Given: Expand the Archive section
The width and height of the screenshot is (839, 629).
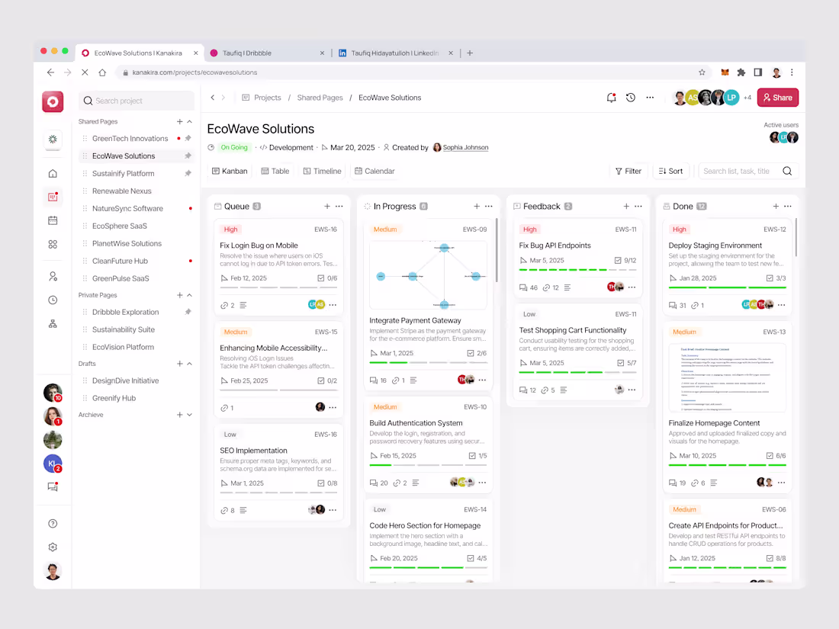Looking at the screenshot, I should pos(189,415).
